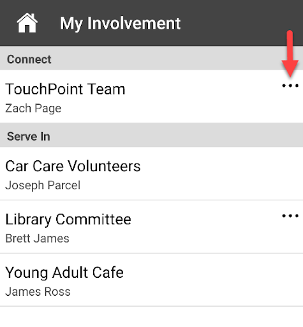Click the red arrow annotation
Image resolution: width=303 pixels, height=327 pixels.
coord(290,54)
